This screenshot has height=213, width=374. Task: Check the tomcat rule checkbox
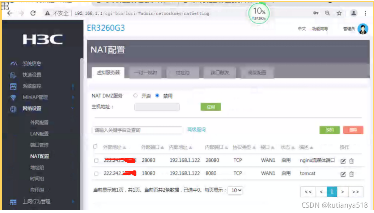(96, 173)
